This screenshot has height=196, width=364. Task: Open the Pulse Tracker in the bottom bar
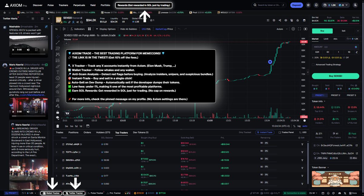coord(96,193)
